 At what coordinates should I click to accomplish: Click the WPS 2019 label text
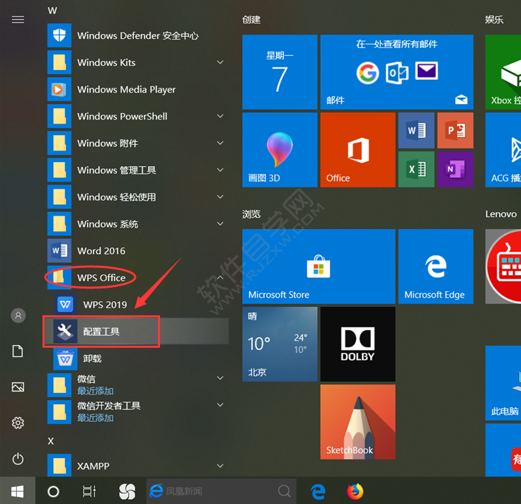click(105, 305)
